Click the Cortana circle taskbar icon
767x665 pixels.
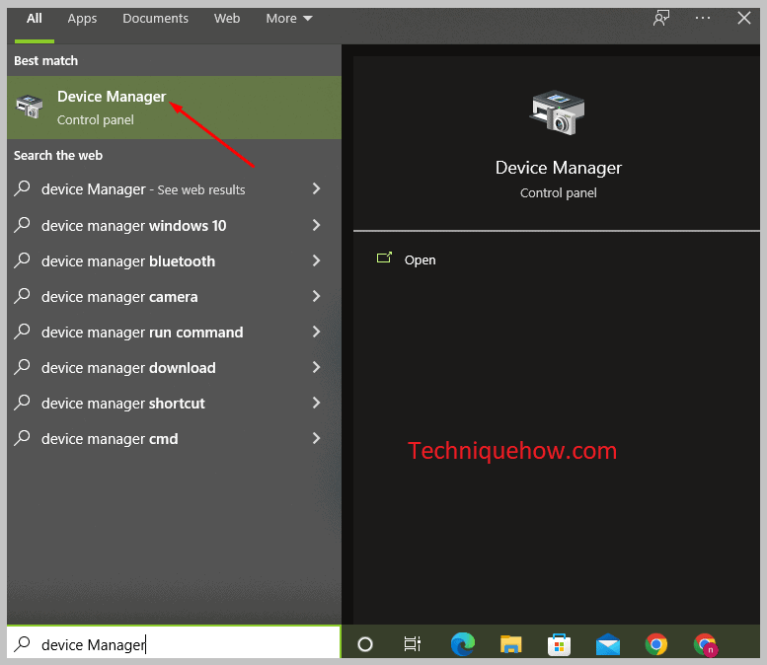pos(365,644)
